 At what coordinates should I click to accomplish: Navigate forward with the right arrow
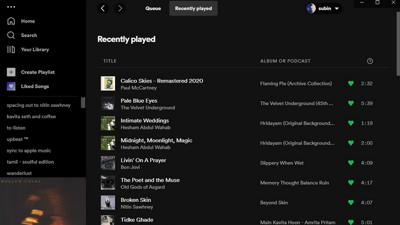pyautogui.click(x=120, y=8)
